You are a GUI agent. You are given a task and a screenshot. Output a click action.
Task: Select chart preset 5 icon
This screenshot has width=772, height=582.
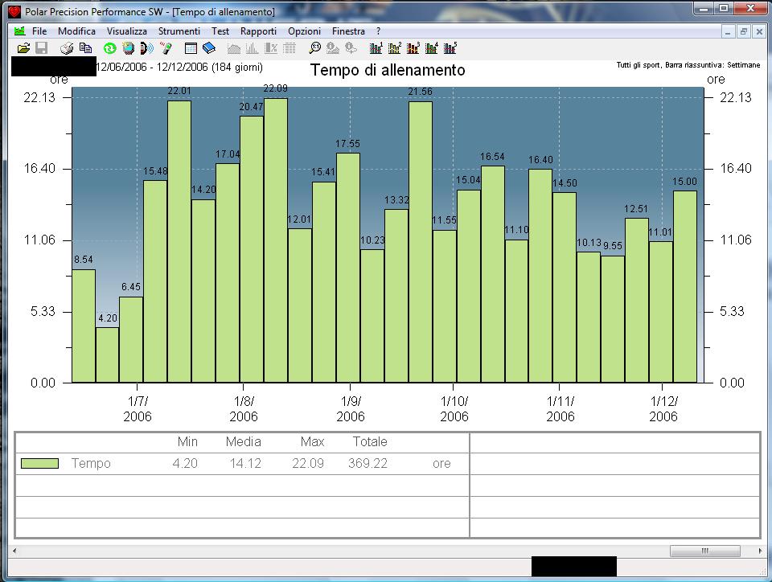pos(450,48)
